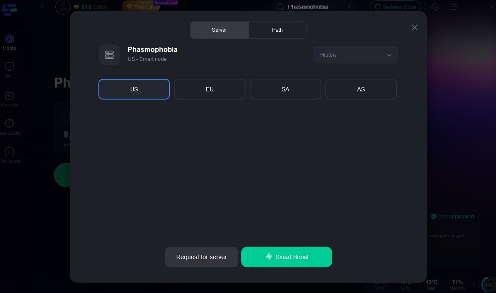Open the Easy Lobby crosshair icon
Viewport: 496px width, 293px height.
coord(9,123)
